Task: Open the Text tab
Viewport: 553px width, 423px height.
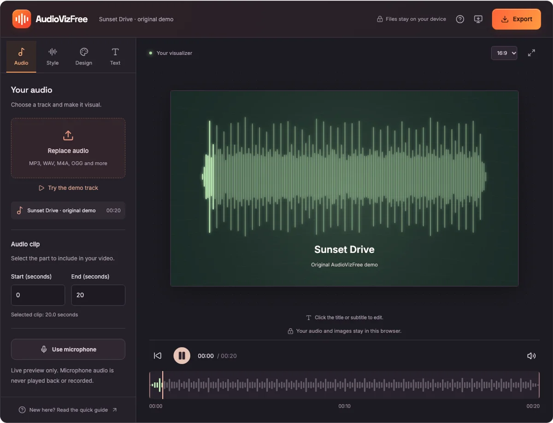Action: [115, 57]
